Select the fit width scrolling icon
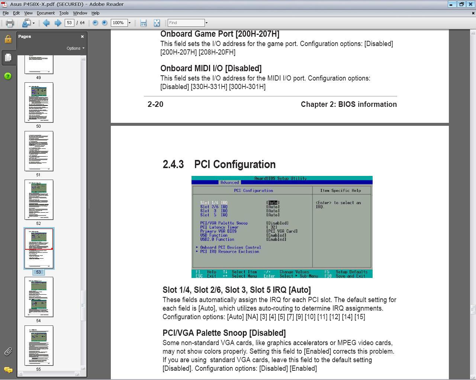The width and height of the screenshot is (476, 380). tap(144, 23)
